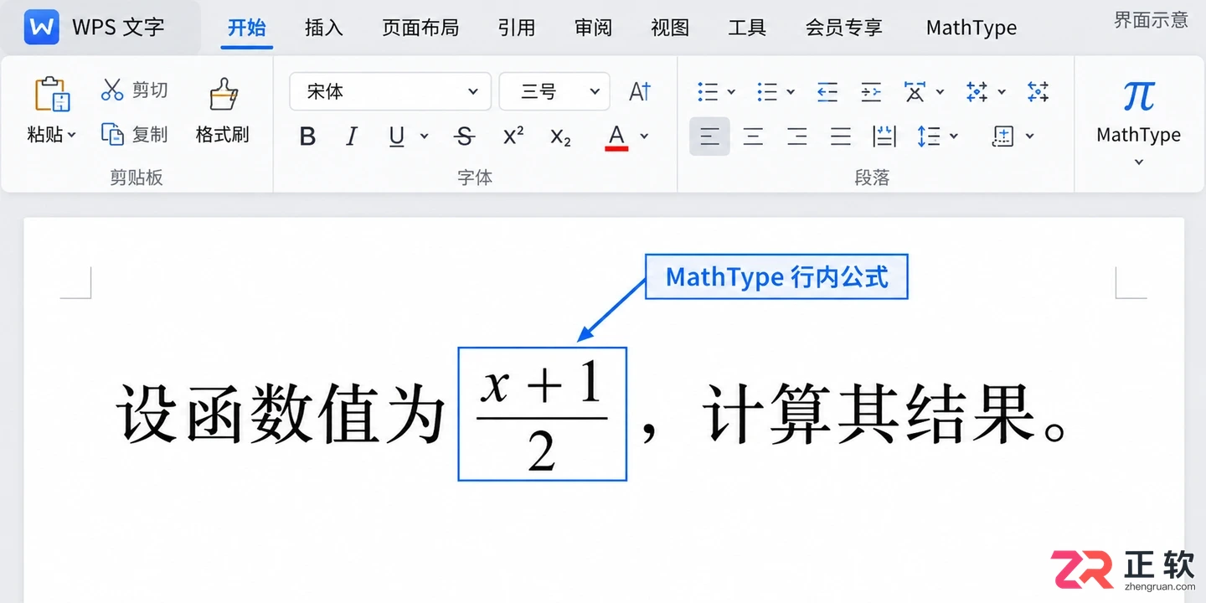This screenshot has width=1206, height=603.
Task: Click the line spacing icon
Action: pyautogui.click(x=929, y=136)
